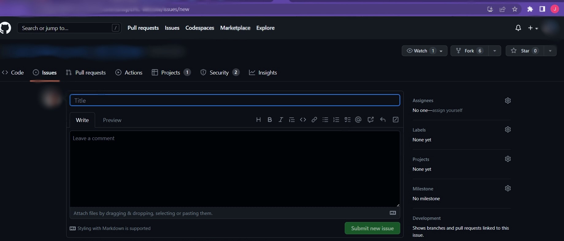This screenshot has width=564, height=241.
Task: Open the Milestone gear settings
Action: [x=508, y=188]
